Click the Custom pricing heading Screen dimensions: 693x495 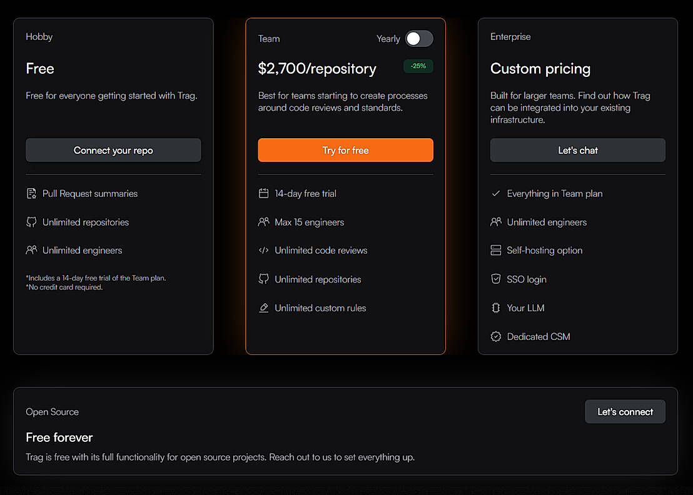[540, 69]
